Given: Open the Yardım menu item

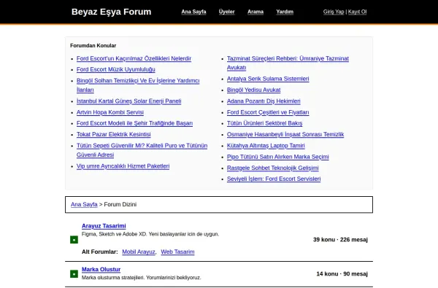Looking at the screenshot, I should click(x=285, y=12).
